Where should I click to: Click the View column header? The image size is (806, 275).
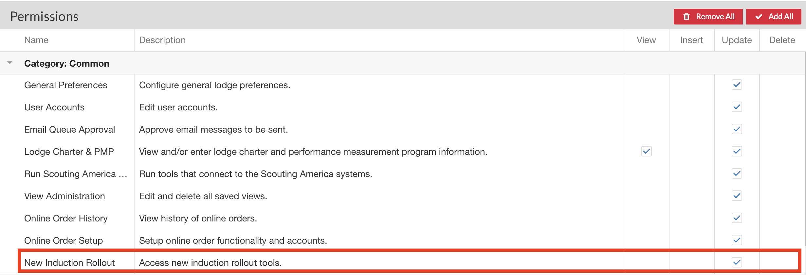(646, 40)
